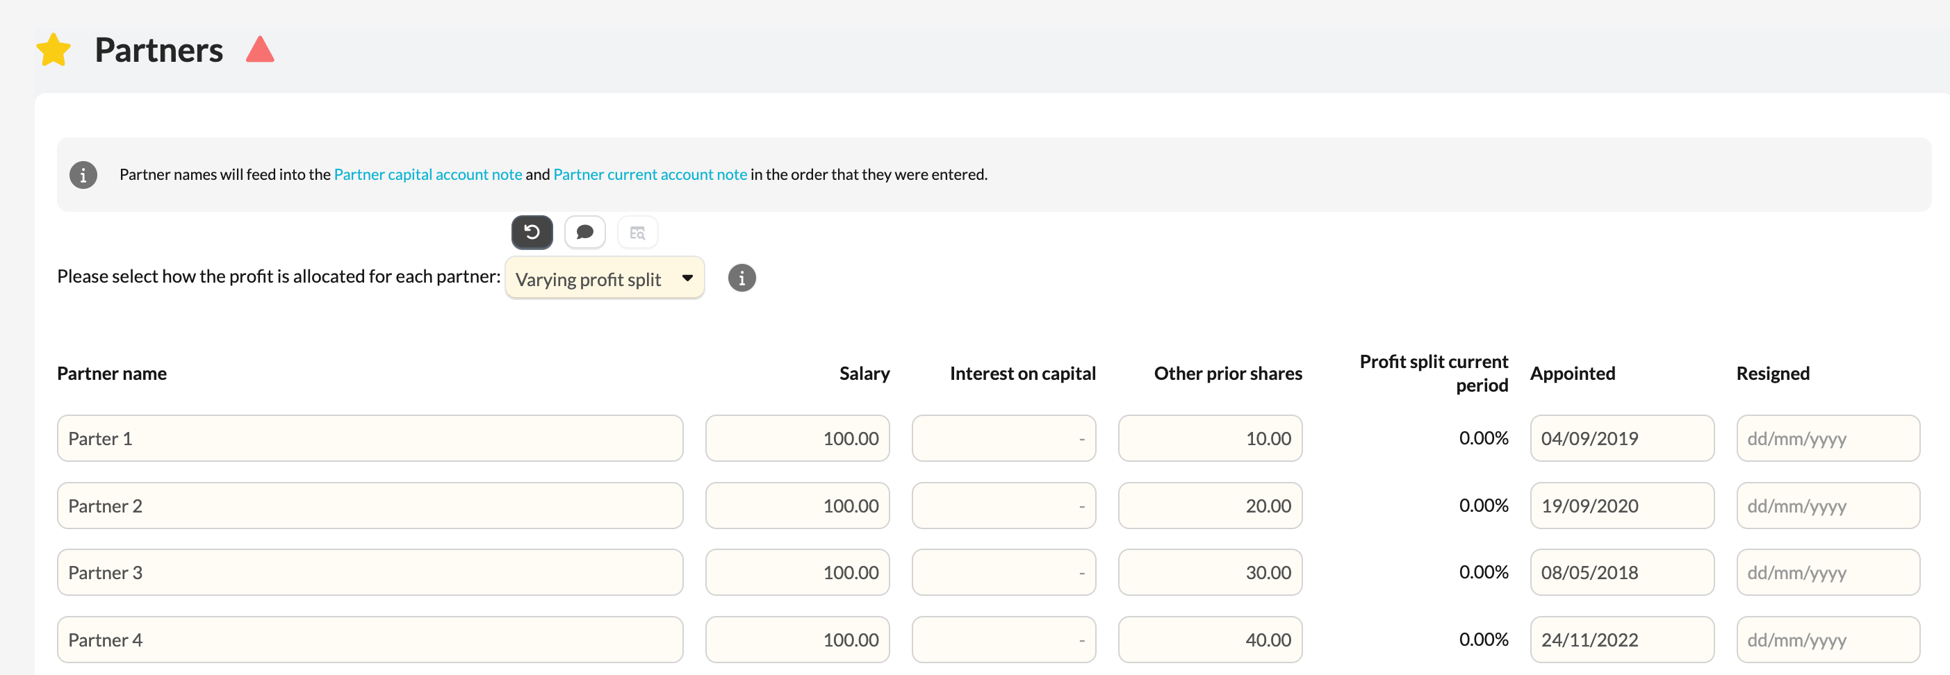Click the 0.00% profit split for Partner 3
This screenshot has width=1950, height=675.
click(1484, 572)
